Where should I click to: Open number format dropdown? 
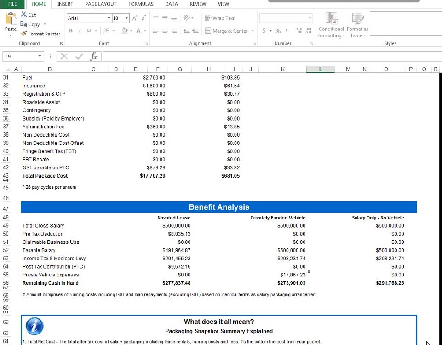[x=310, y=18]
